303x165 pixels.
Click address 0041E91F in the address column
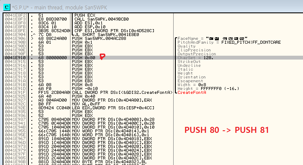click(15, 92)
